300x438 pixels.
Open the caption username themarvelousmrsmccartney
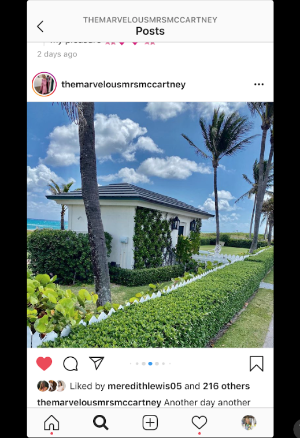point(99,403)
